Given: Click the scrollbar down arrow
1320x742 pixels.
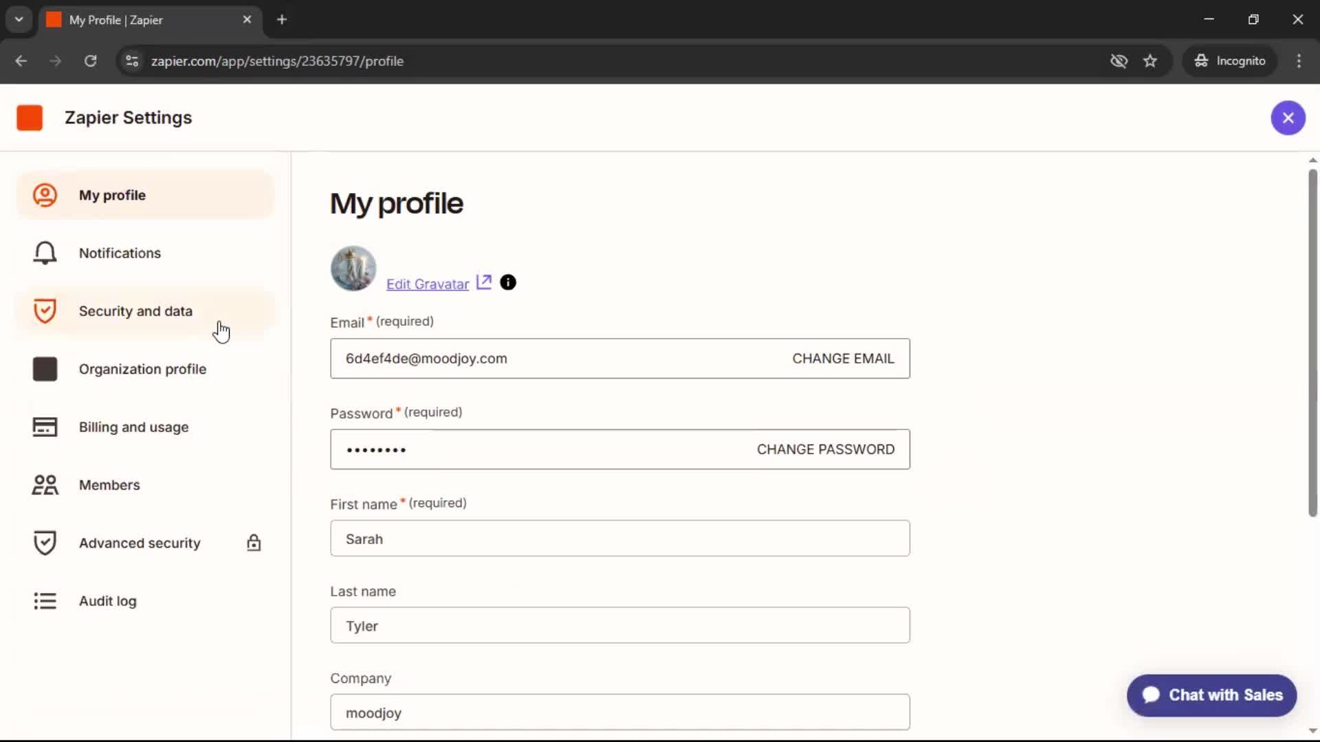Looking at the screenshot, I should click(1312, 731).
